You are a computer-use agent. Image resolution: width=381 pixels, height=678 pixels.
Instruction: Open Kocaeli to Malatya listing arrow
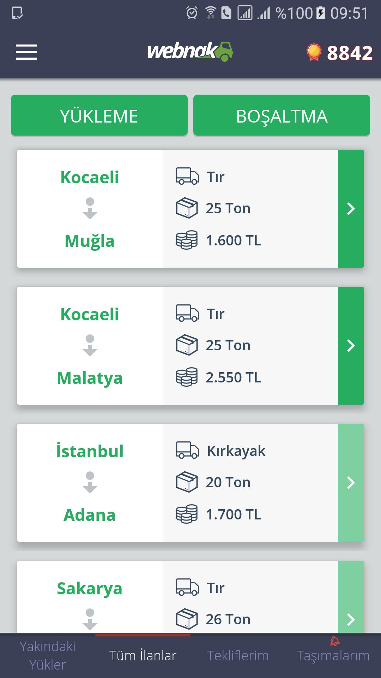pos(351,346)
